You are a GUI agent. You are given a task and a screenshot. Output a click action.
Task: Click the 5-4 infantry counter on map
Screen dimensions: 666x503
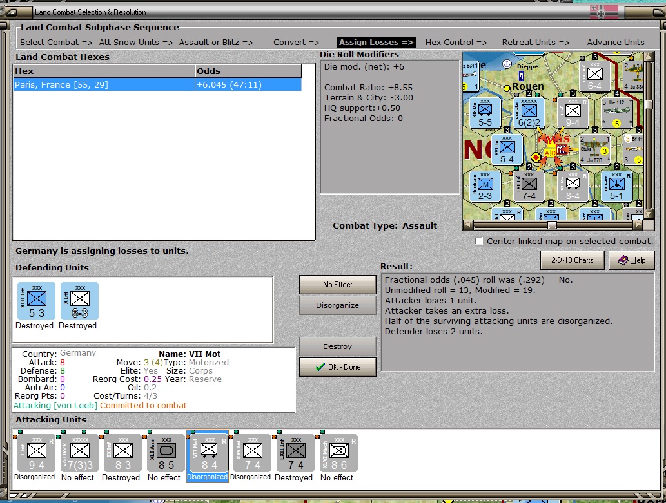507,150
